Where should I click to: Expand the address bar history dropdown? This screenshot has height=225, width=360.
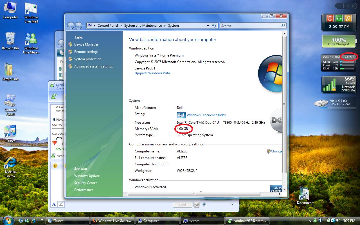208,26
